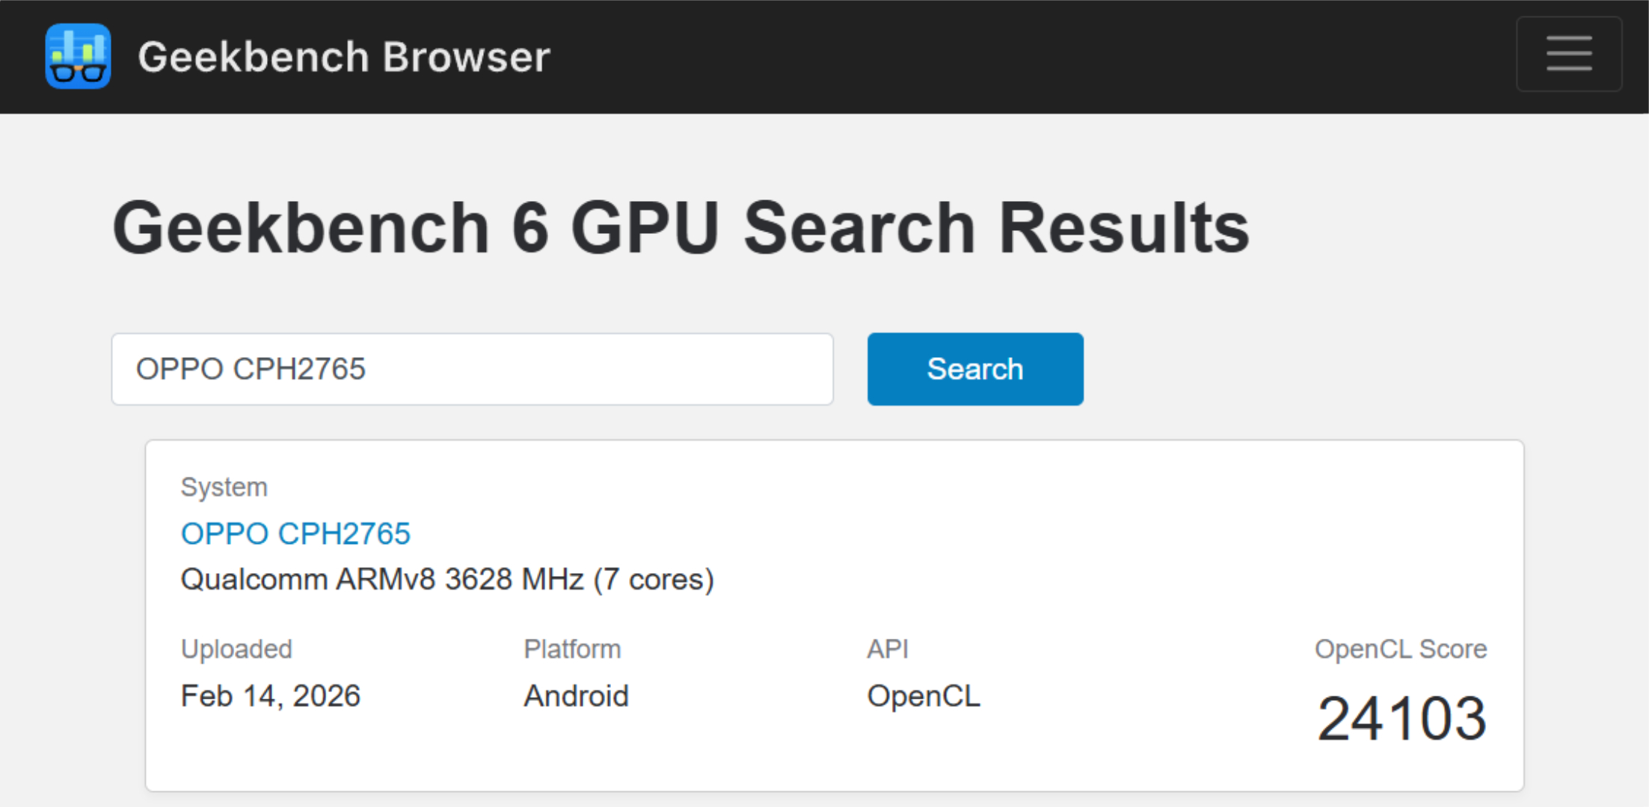Viewport: 1649px width, 807px height.
Task: Click gray page background right of Search button
Action: click(1346, 369)
